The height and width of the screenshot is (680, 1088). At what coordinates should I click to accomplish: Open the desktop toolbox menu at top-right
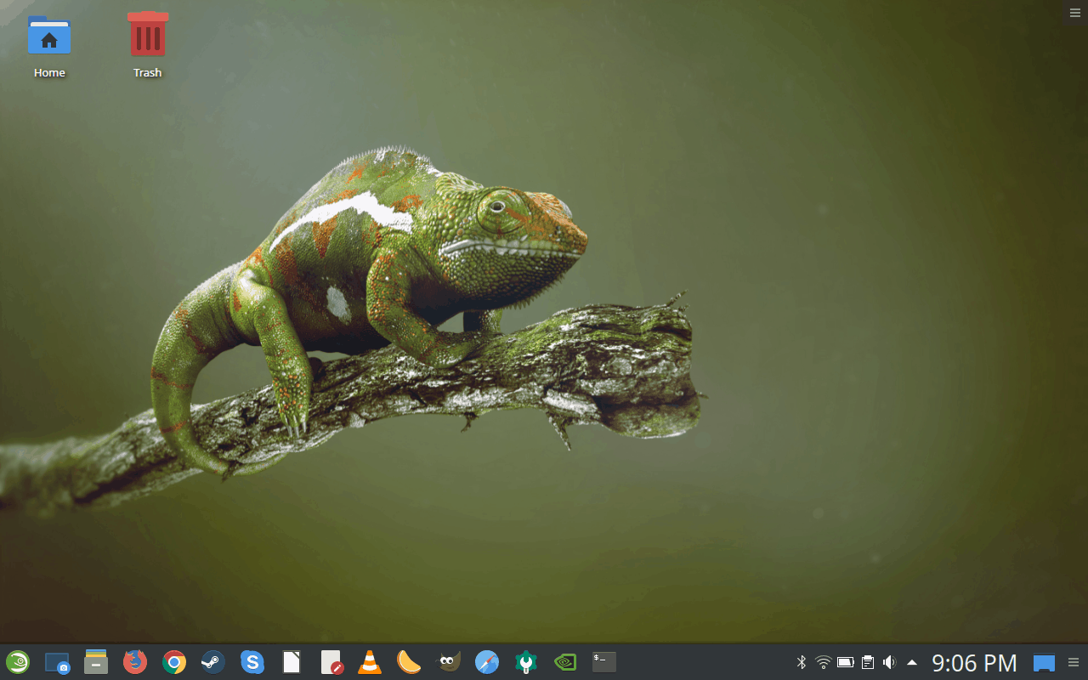1074,13
